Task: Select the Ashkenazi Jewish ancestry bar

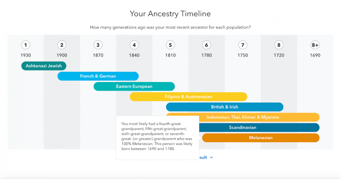Action: 44,66
